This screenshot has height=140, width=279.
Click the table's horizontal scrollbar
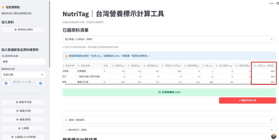point(171,84)
